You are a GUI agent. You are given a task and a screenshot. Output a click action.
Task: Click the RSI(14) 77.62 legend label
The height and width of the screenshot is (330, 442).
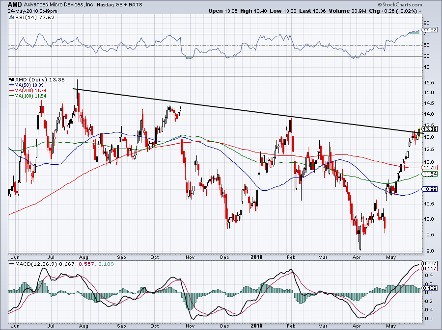(35, 18)
